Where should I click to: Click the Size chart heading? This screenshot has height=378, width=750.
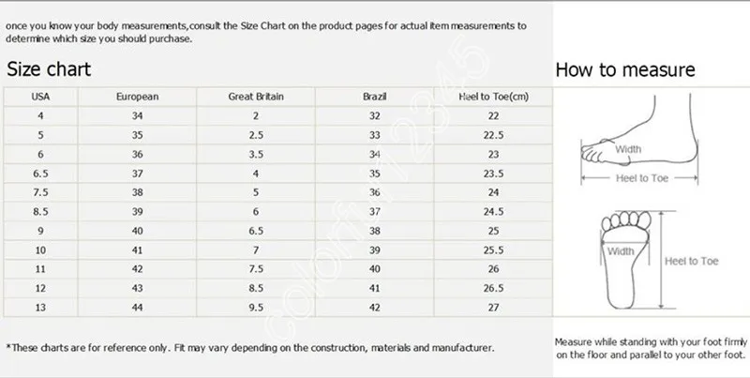[49, 69]
